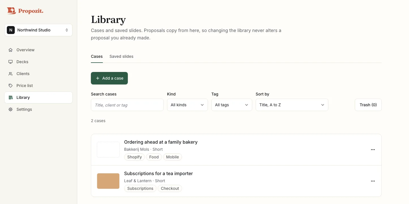Viewport: 409px width, 204px height.
Task: Open the Northwind Studio workspace switcher
Action: click(38, 30)
